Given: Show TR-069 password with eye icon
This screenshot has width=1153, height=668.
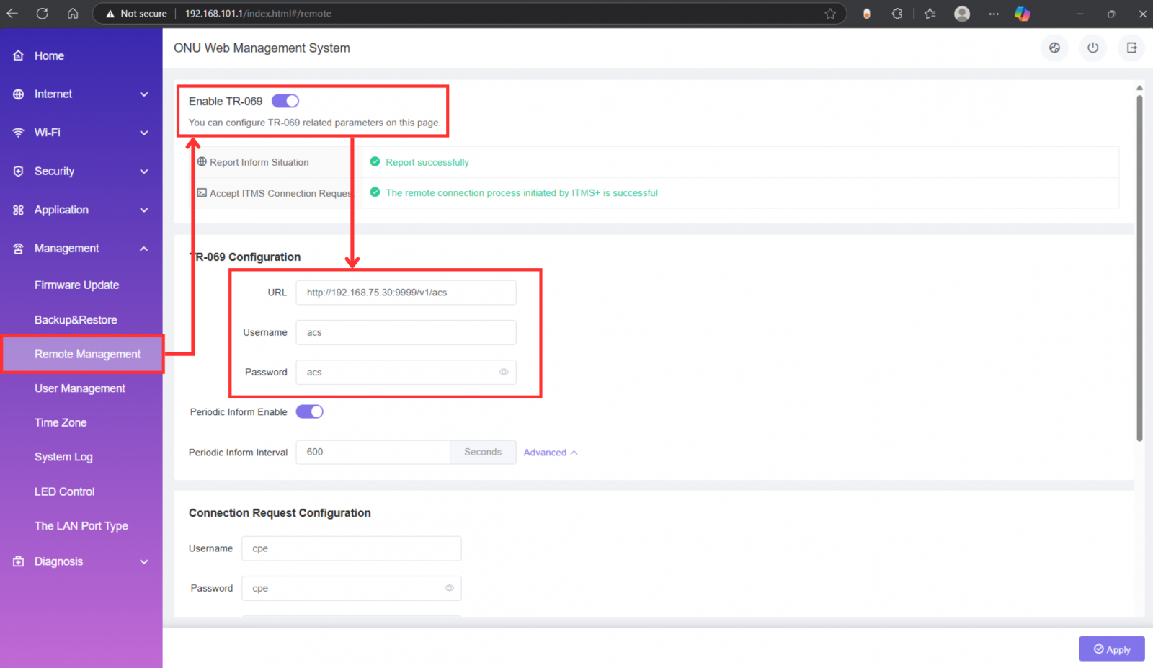Looking at the screenshot, I should [504, 372].
